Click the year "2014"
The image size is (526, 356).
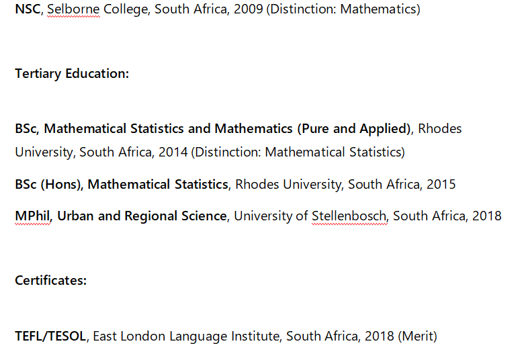(173, 152)
